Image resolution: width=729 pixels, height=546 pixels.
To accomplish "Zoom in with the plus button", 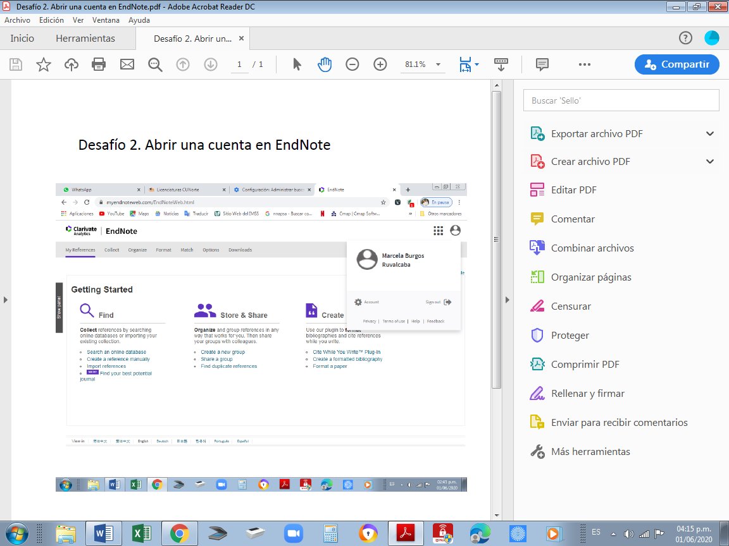I will [x=380, y=64].
